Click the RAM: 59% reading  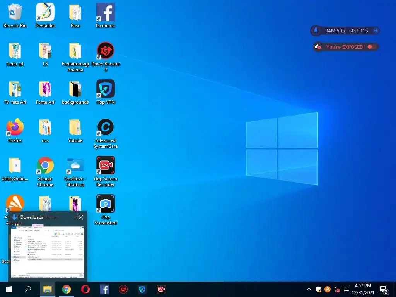tap(335, 31)
